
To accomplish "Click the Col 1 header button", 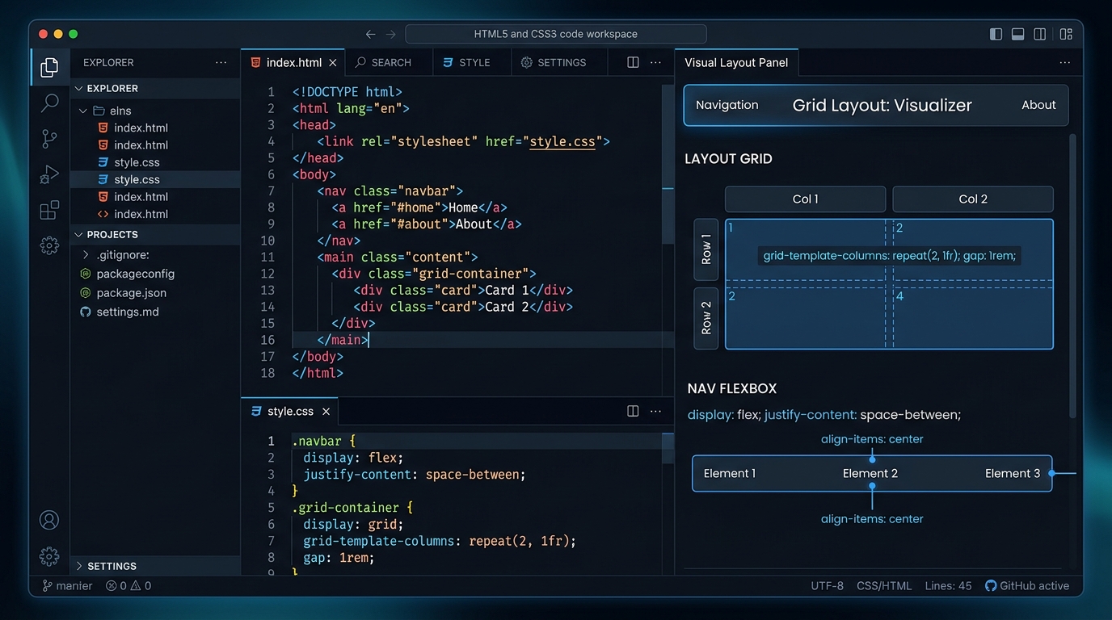I will pyautogui.click(x=805, y=199).
